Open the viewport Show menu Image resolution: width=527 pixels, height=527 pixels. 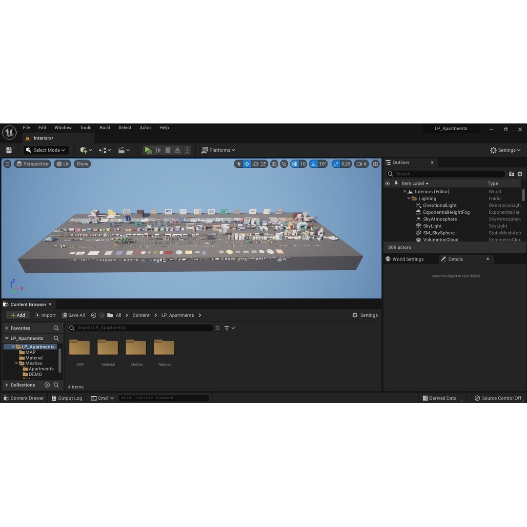pos(82,164)
